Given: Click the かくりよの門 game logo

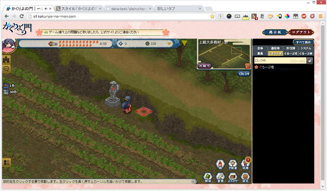Looking at the screenshot, I should [17, 29].
